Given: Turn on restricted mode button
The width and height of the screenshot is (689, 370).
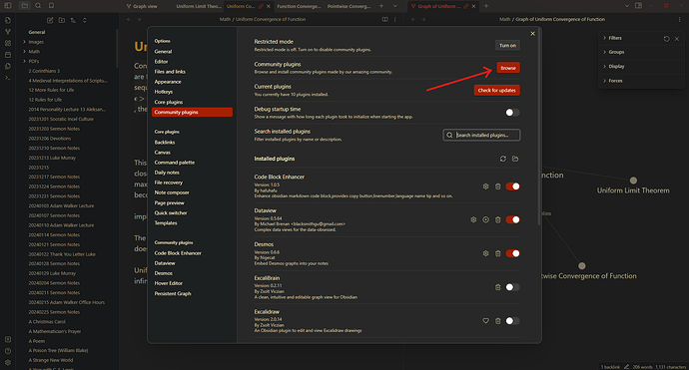Looking at the screenshot, I should (507, 45).
